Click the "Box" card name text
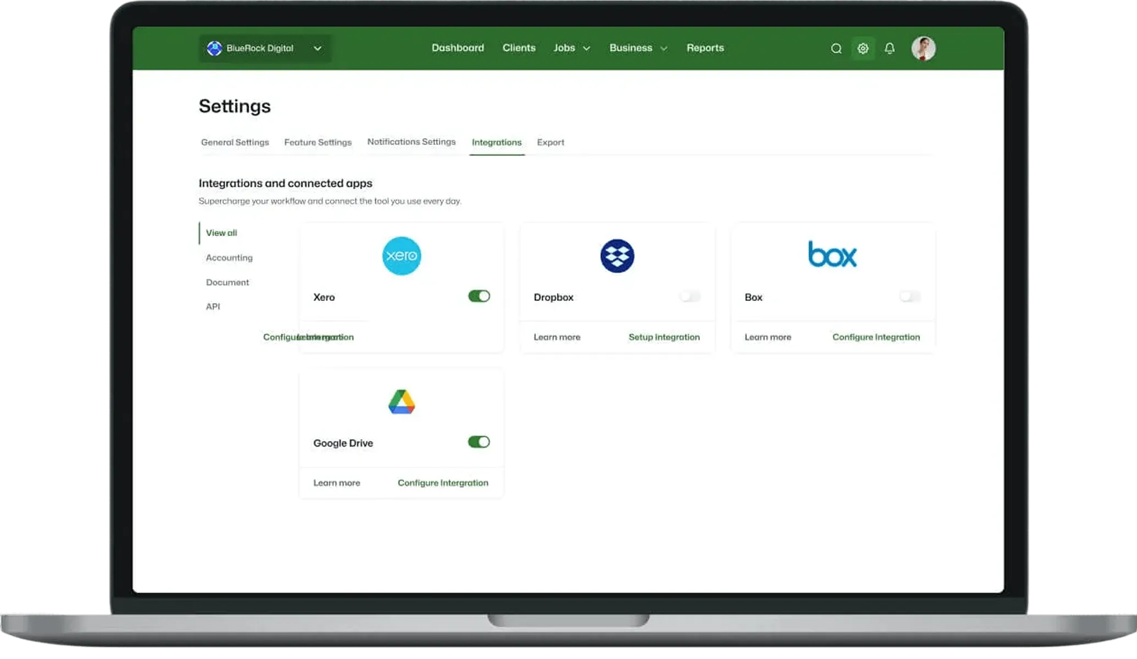Viewport: 1137px width, 659px height. [754, 297]
